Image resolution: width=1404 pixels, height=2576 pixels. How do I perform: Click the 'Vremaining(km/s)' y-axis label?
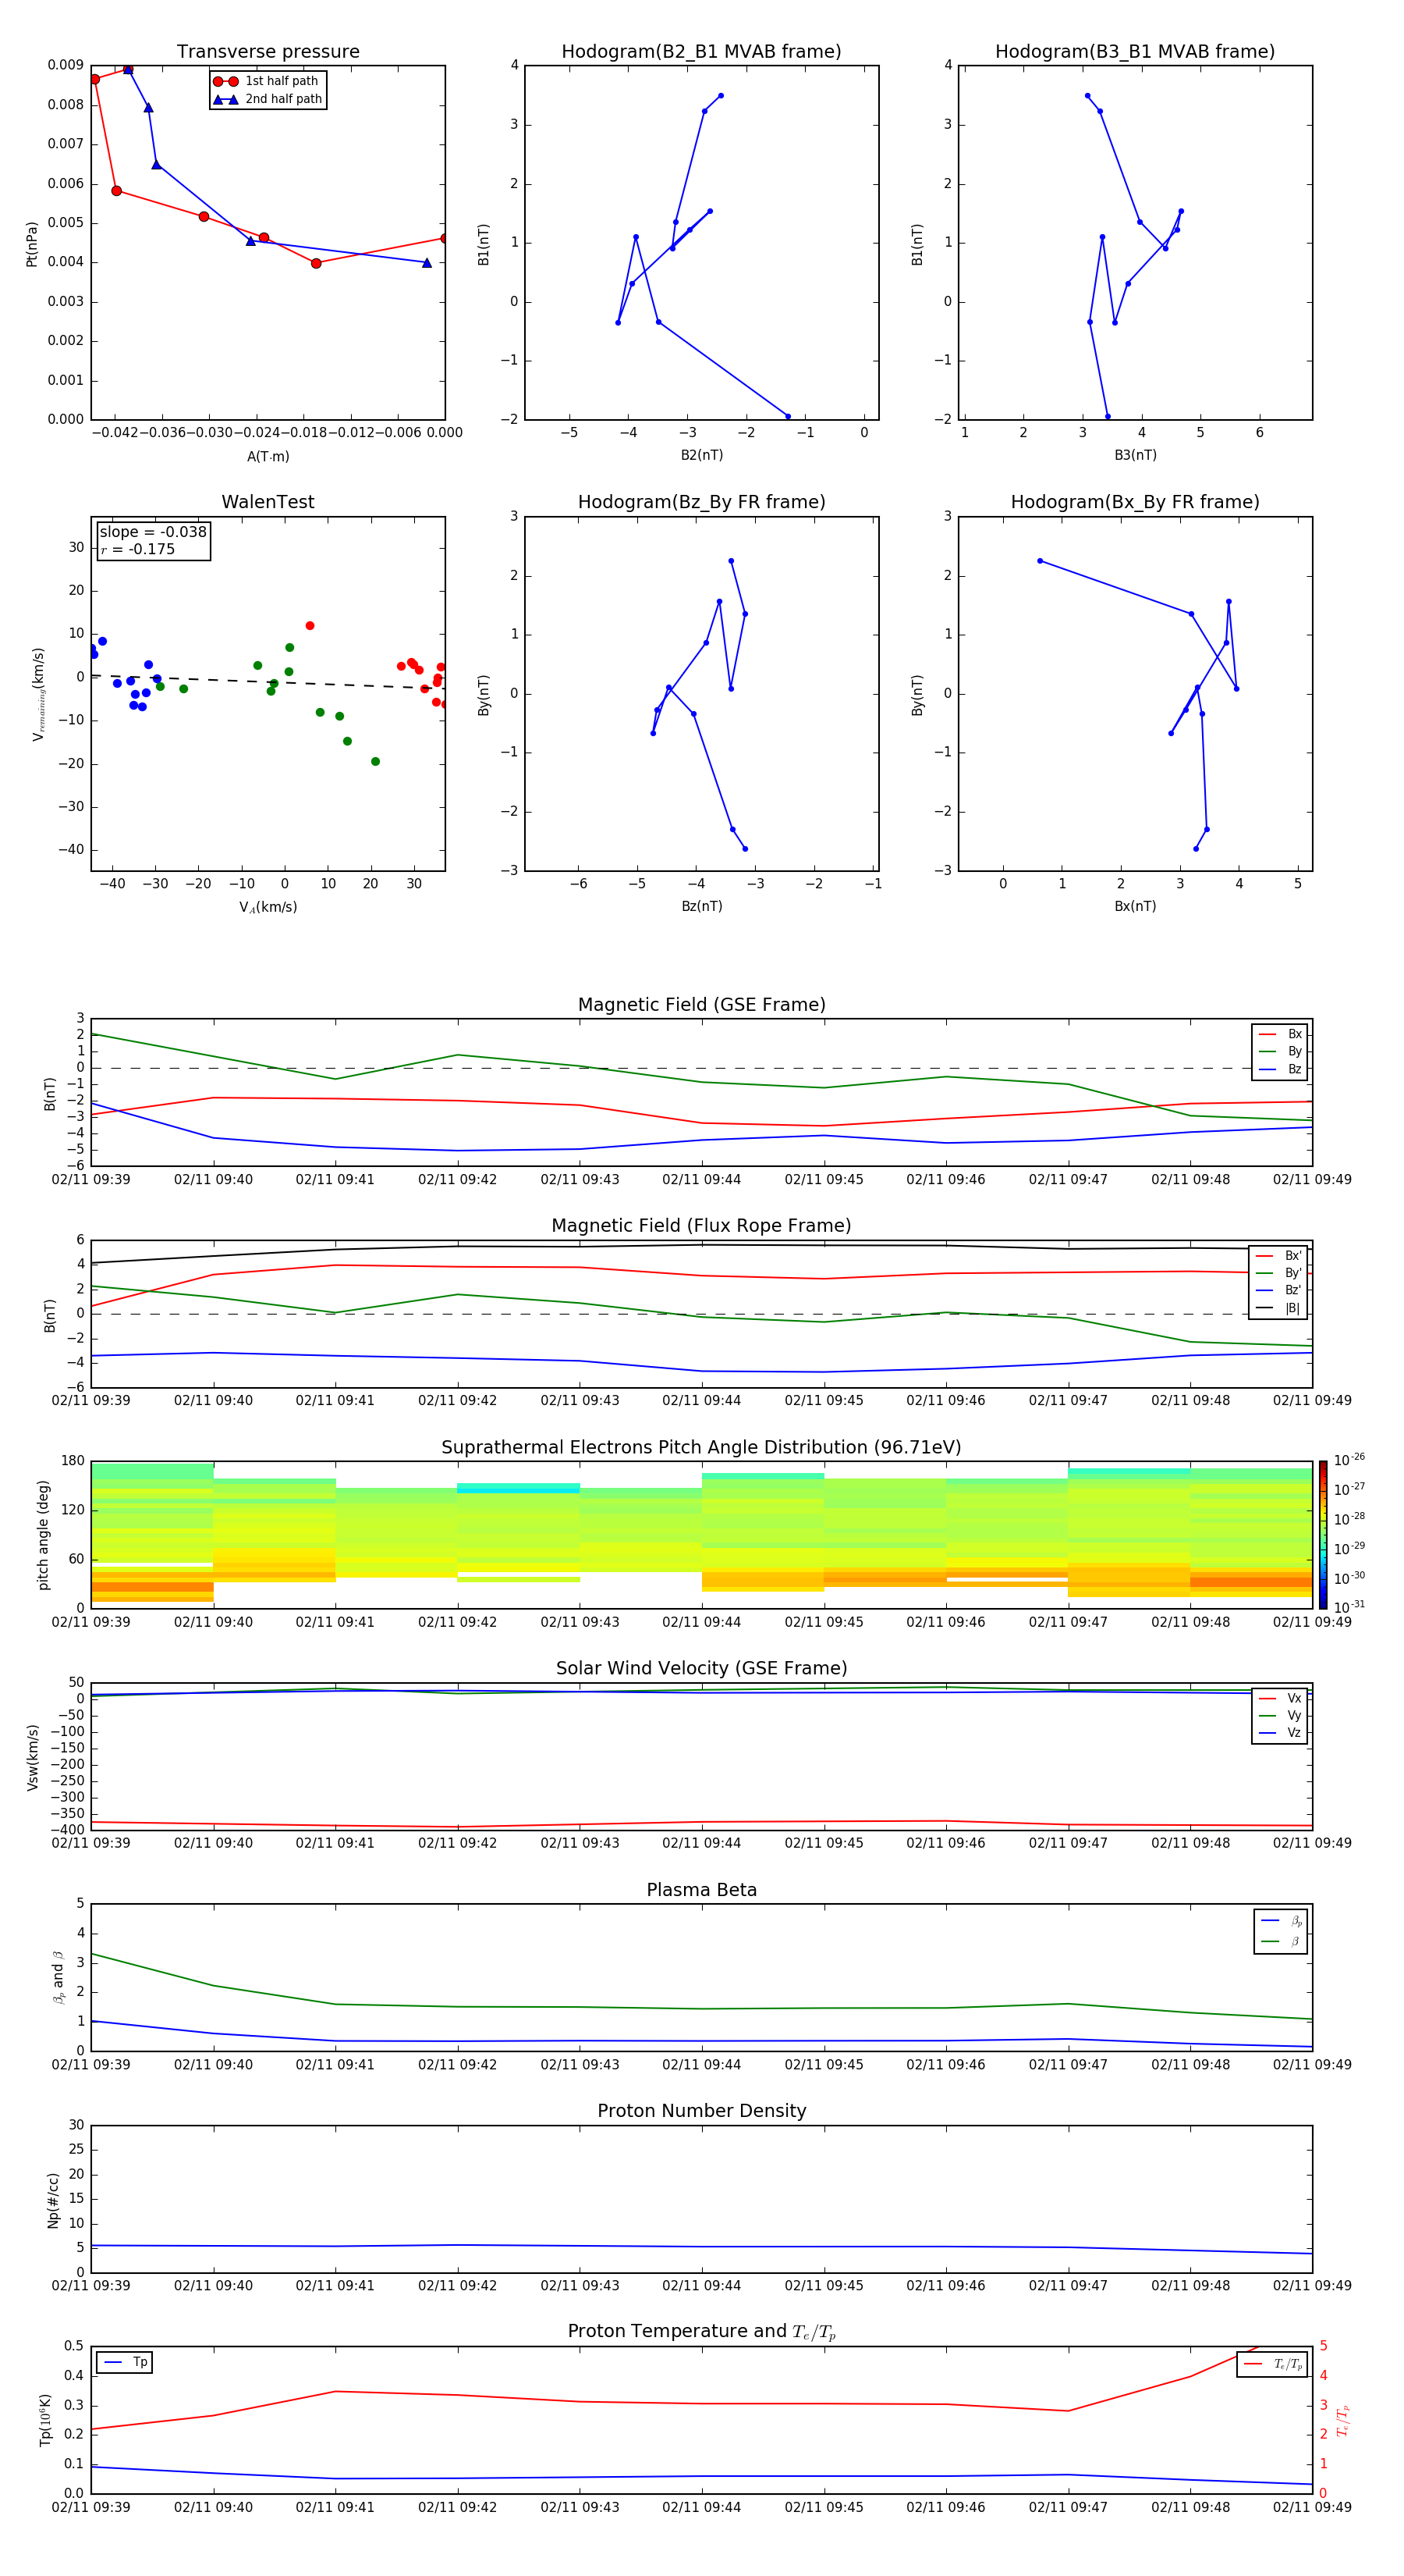click(38, 694)
